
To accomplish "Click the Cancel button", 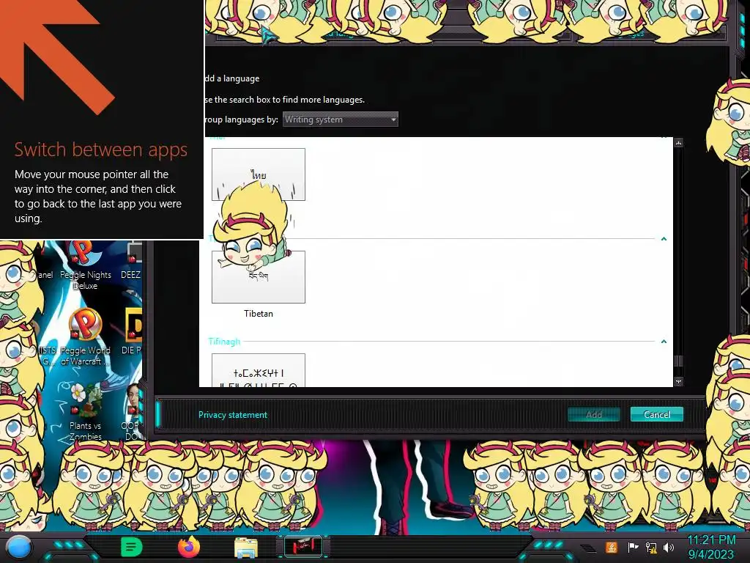I will (657, 415).
